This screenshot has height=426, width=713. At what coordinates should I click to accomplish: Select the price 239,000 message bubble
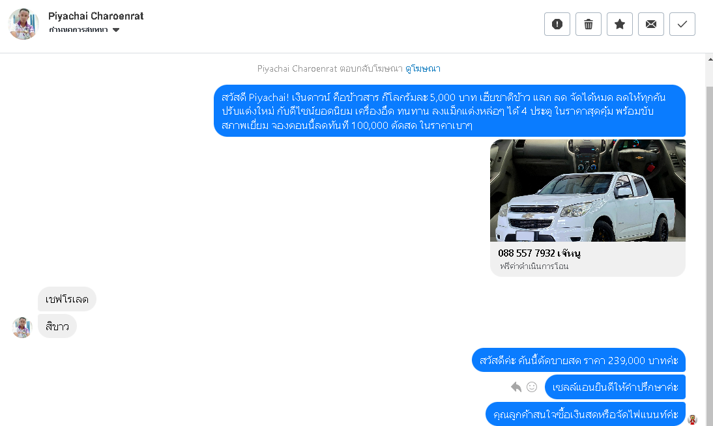click(x=578, y=360)
